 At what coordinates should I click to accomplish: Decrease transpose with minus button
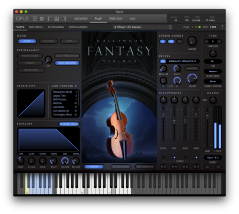[206, 42]
